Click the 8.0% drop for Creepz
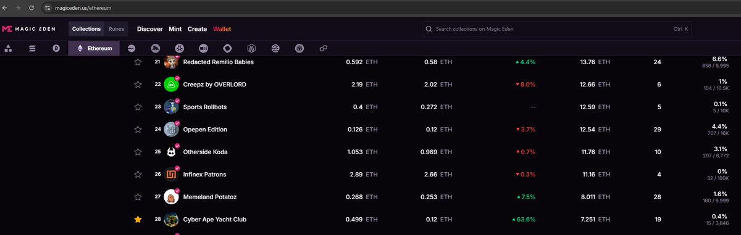Screen dimensions: 741x235 coord(525,85)
